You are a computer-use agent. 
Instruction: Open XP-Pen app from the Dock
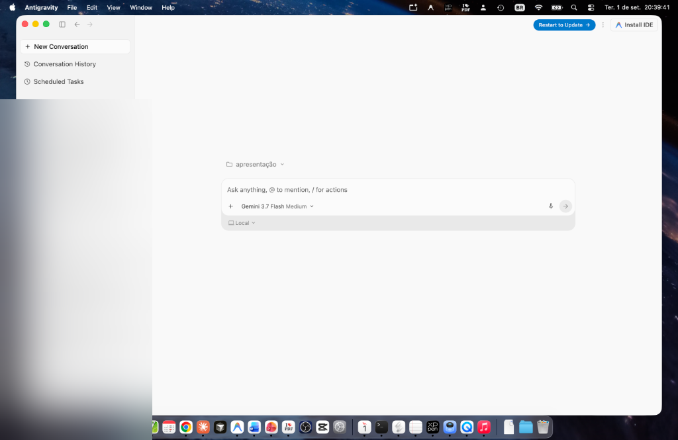click(432, 427)
